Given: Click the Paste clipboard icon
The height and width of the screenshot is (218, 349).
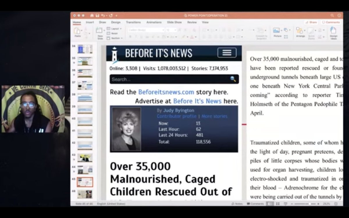Looking at the screenshot, I should coord(77,31).
